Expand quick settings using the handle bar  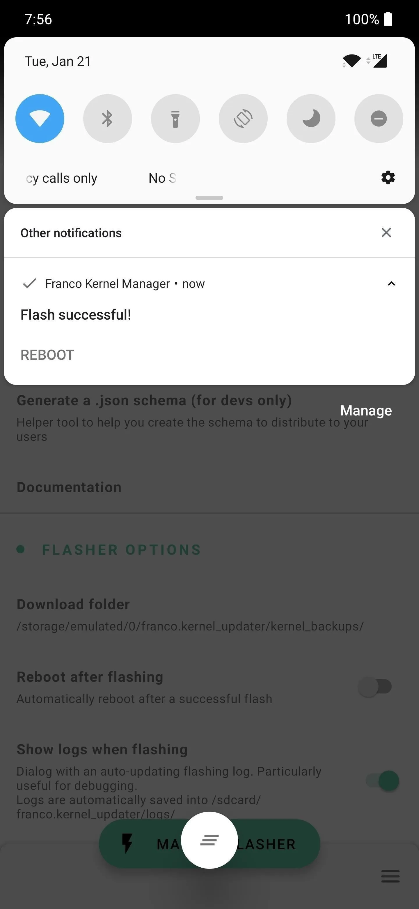[x=209, y=198]
